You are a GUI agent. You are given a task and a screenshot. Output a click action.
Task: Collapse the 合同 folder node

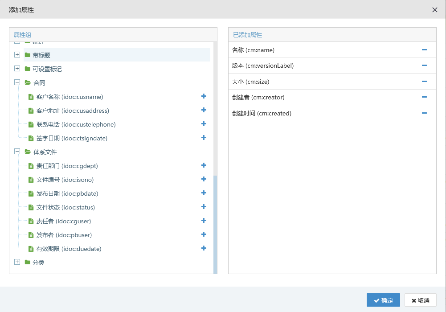click(17, 82)
